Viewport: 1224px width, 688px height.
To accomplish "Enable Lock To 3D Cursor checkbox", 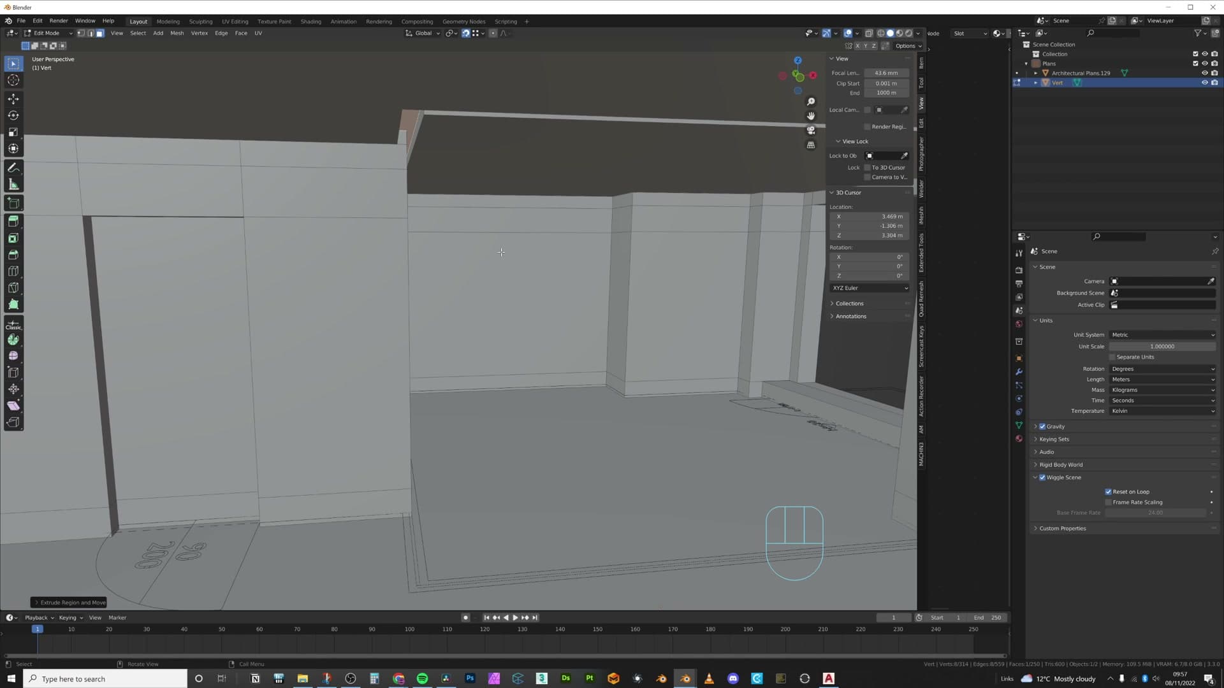I will click(868, 168).
